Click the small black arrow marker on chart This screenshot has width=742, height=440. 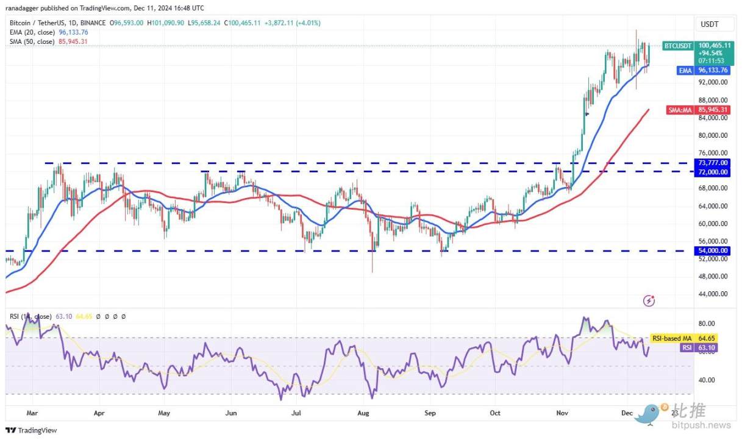click(587, 113)
